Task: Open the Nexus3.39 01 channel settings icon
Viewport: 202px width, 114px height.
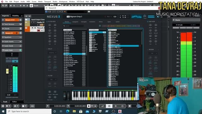Action: pos(20,20)
